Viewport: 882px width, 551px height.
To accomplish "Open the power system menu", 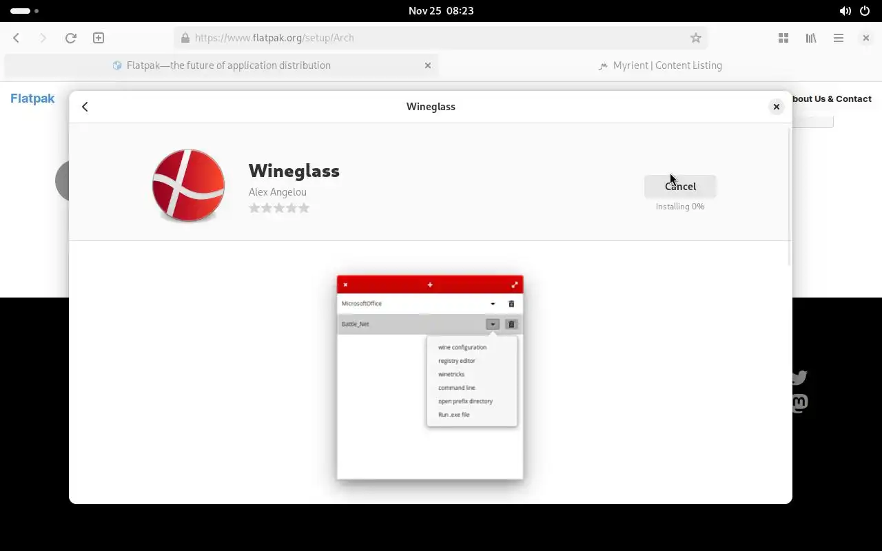I will click(865, 11).
